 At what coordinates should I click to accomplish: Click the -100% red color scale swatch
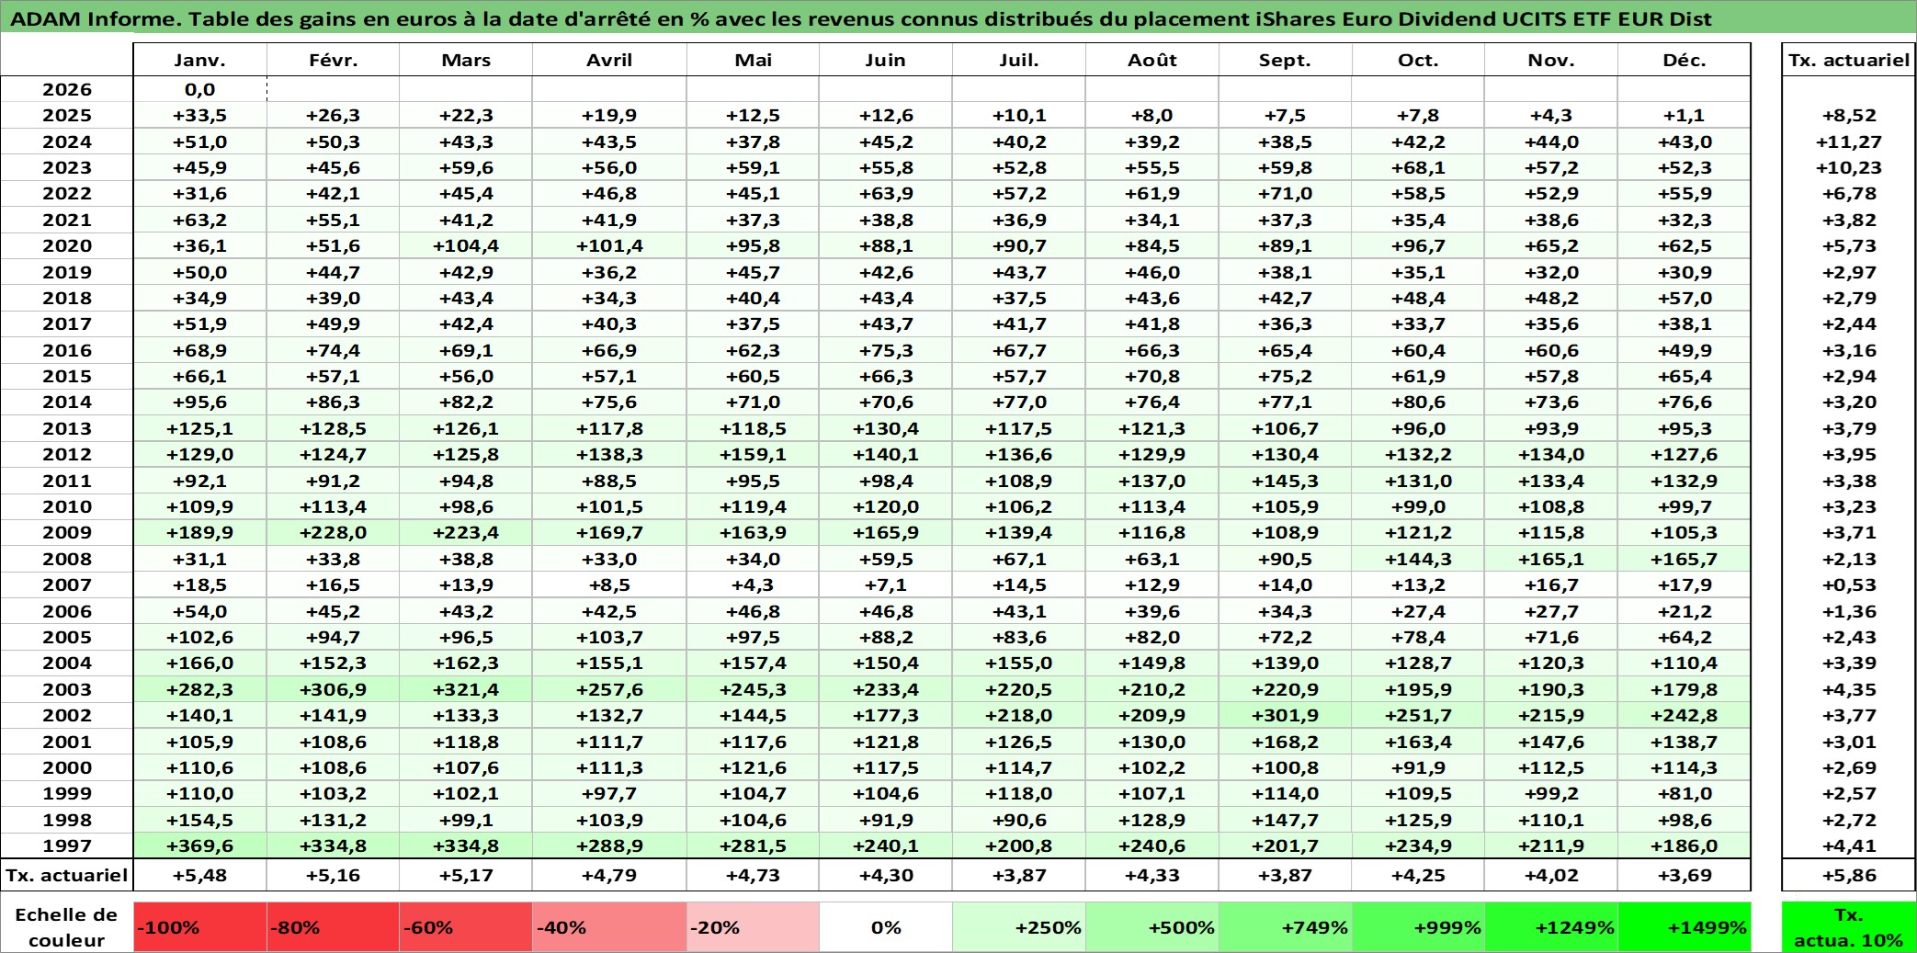pos(200,927)
